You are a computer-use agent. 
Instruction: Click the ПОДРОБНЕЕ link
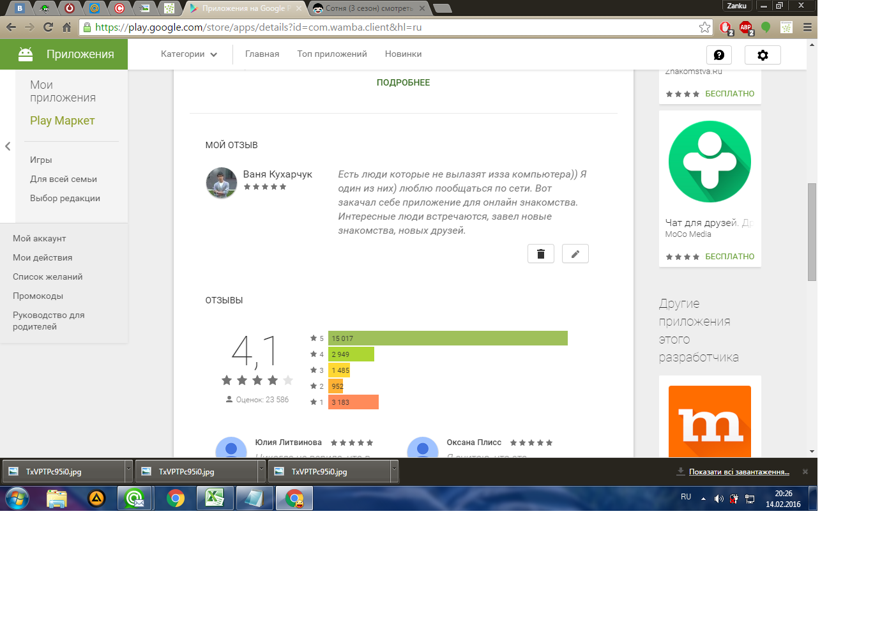pos(403,82)
